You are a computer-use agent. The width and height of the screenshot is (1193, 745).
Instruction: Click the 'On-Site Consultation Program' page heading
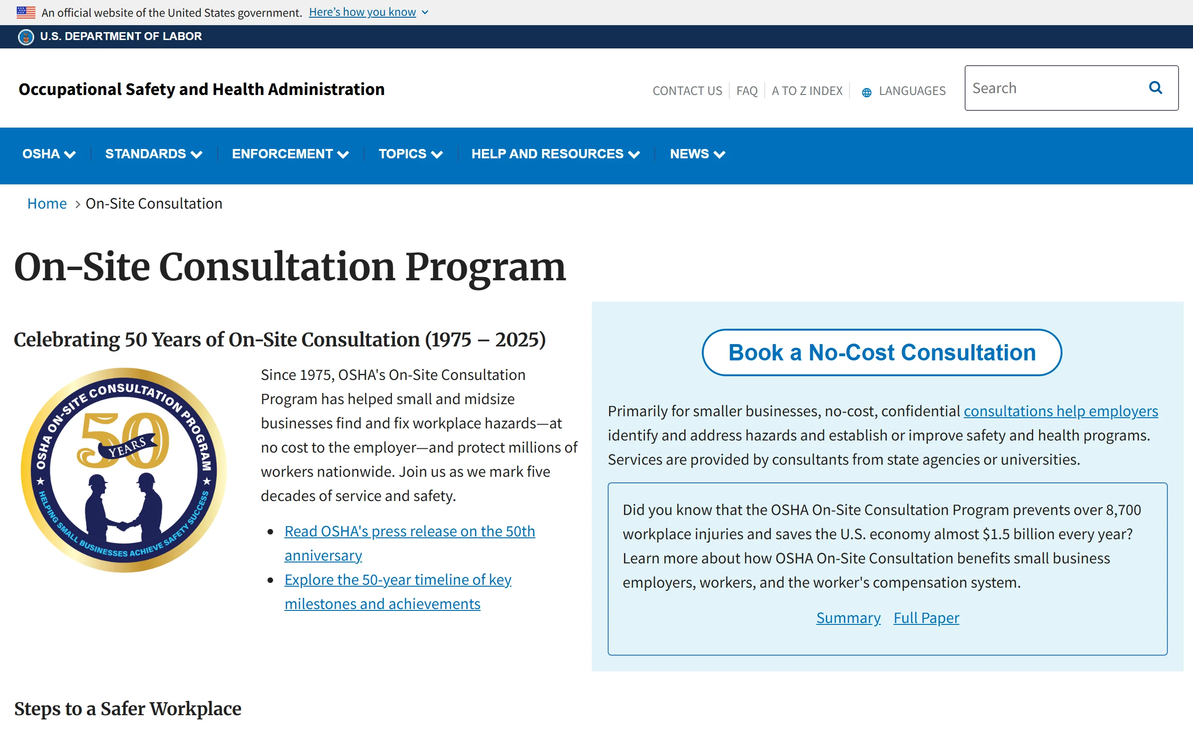[x=290, y=267]
